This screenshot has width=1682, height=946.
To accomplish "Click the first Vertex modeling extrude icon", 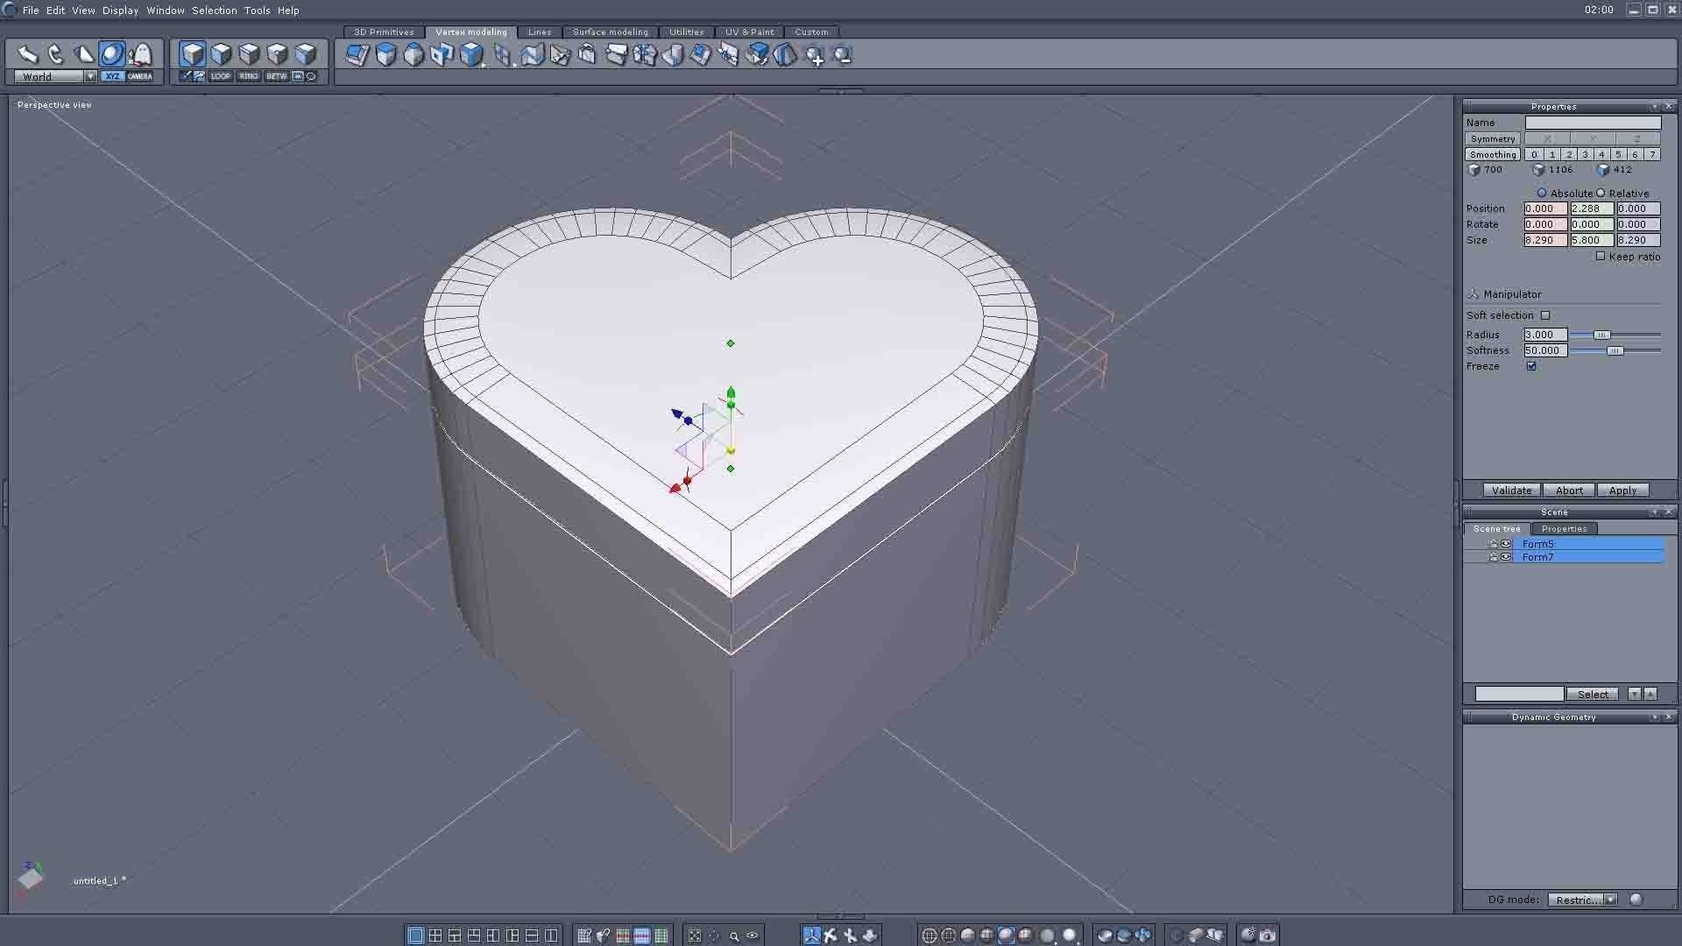I will (x=357, y=55).
